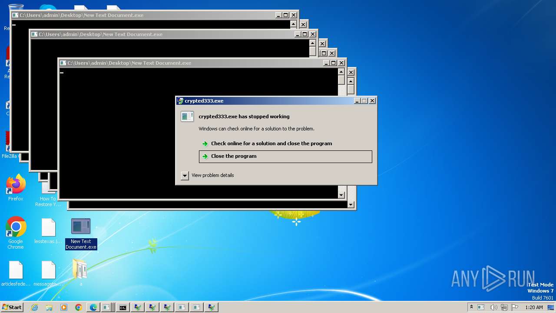Open the Firefox desktop shortcut

(16, 187)
